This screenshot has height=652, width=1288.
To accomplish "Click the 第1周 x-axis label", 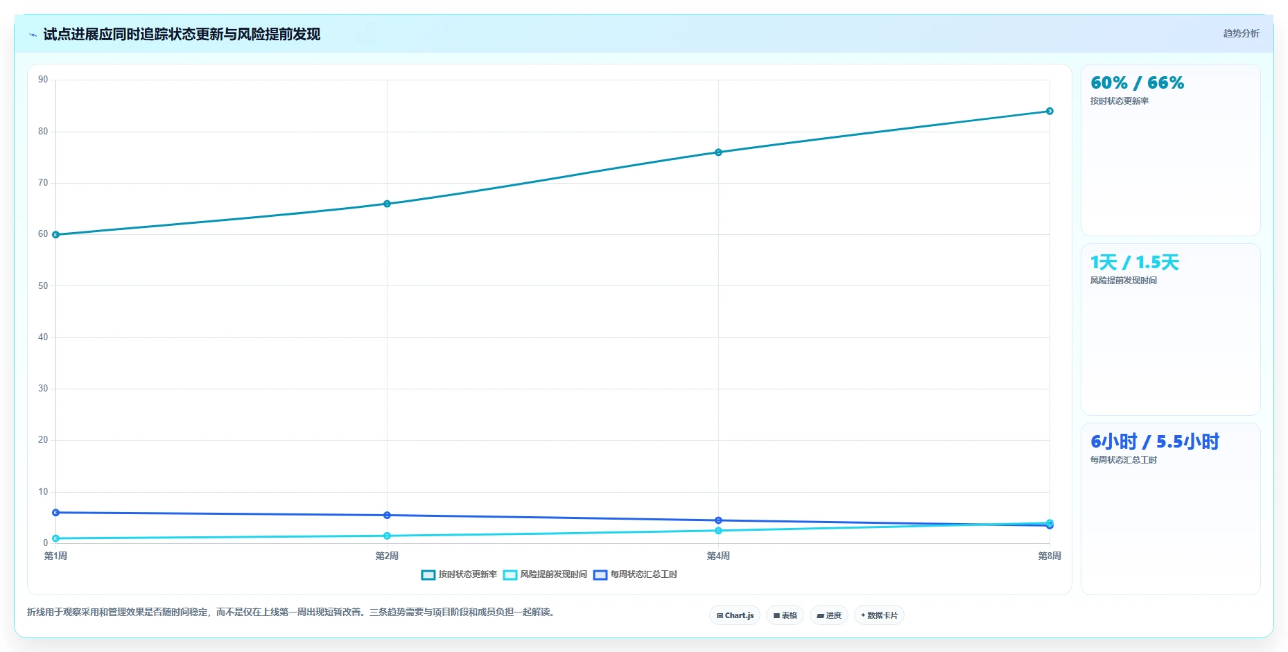I will pyautogui.click(x=55, y=556).
